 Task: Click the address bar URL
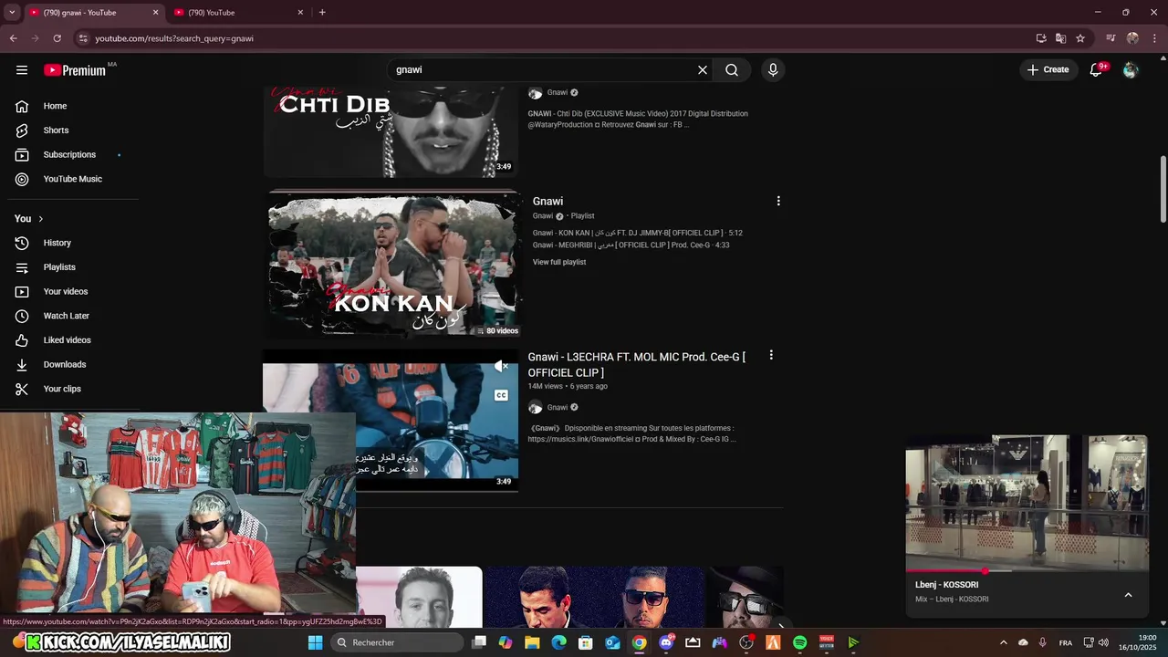pos(174,38)
